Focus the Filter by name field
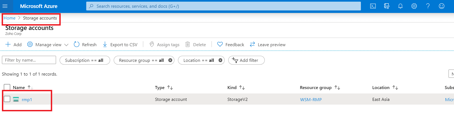Image resolution: width=454 pixels, height=119 pixels. pos(29,60)
